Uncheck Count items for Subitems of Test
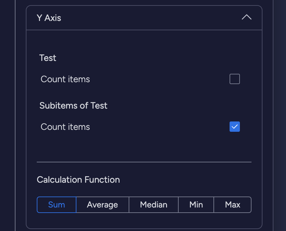 pos(234,127)
